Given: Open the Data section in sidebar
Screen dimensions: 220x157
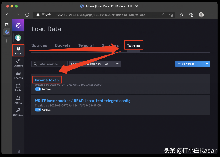Looking at the screenshot, I should pyautogui.click(x=18, y=50).
